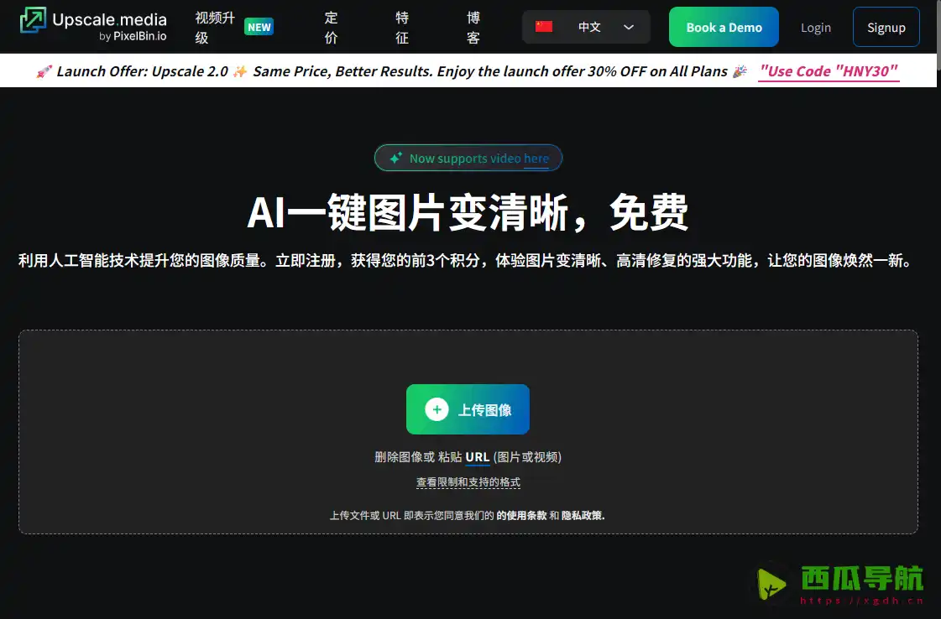Click the plus icon inside the upload button
The height and width of the screenshot is (619, 941).
point(437,409)
